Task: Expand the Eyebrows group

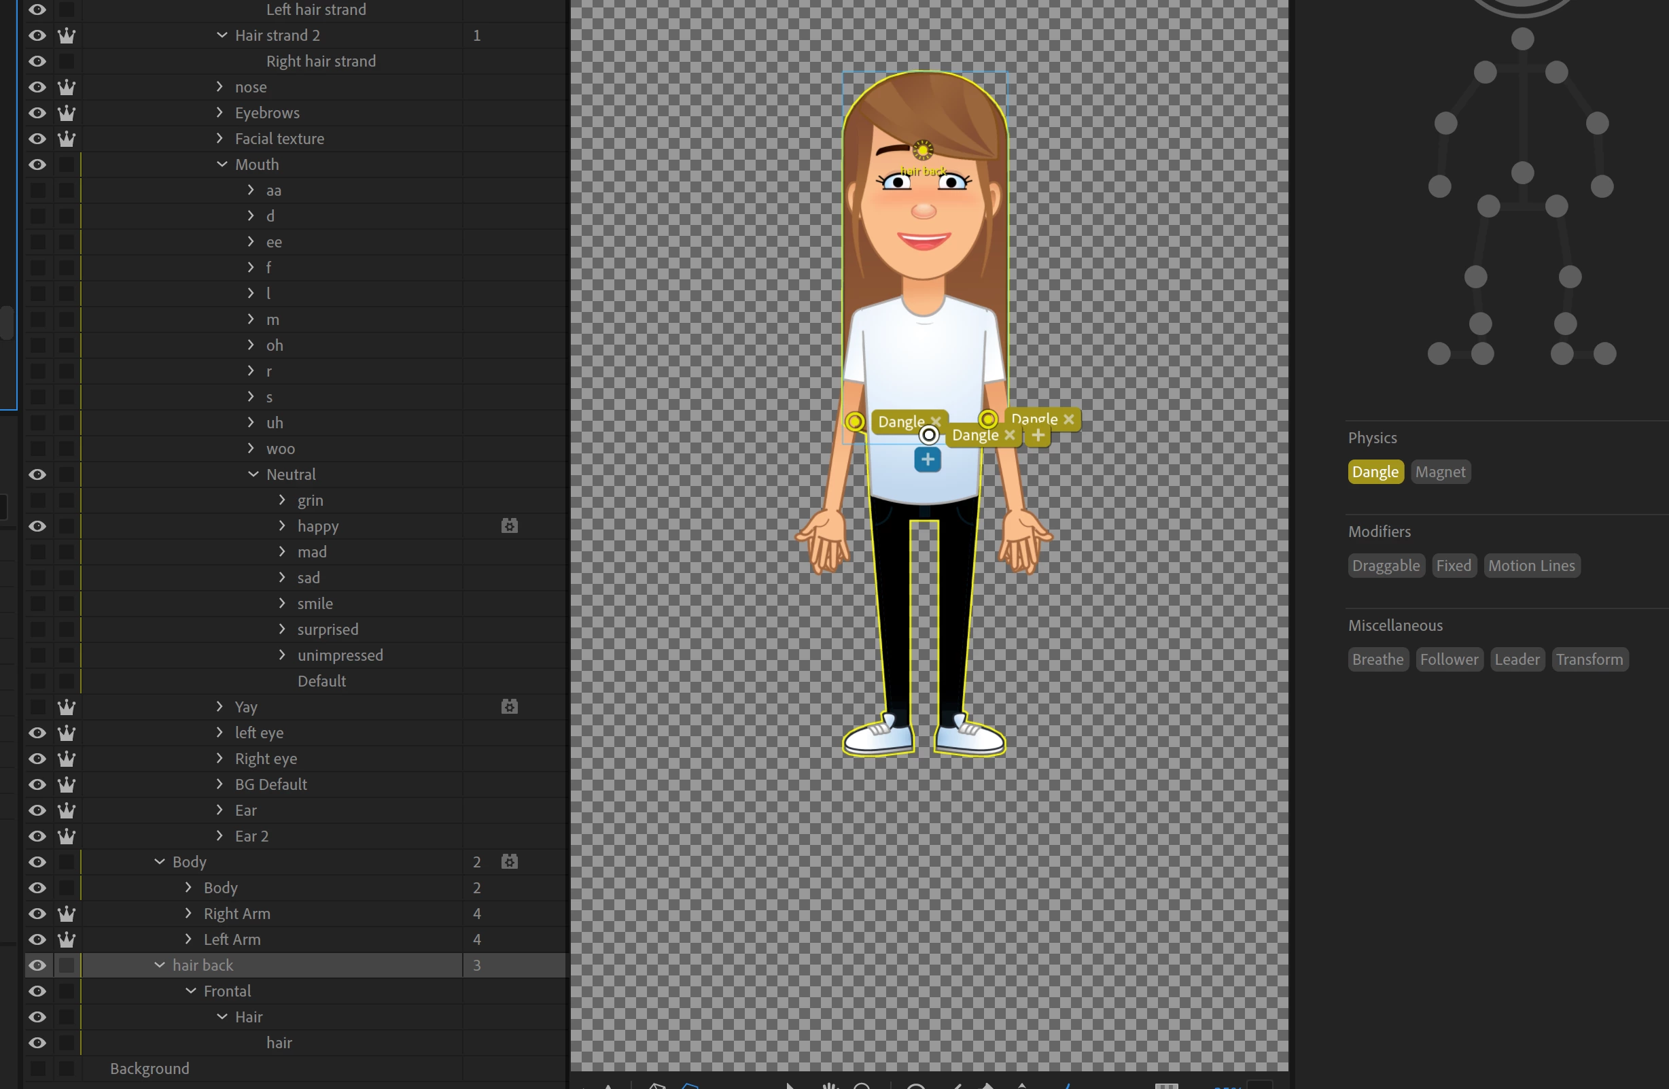Action: tap(219, 112)
